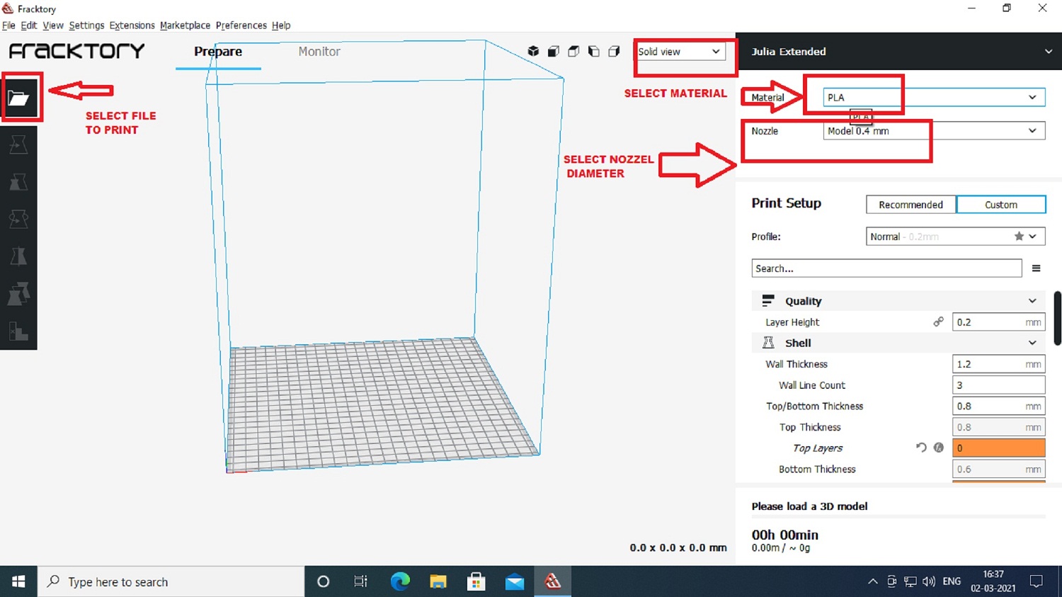Switch to the Prepare tab

pos(218,52)
